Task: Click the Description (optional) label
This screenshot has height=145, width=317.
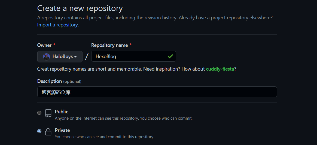Action: 59,81
